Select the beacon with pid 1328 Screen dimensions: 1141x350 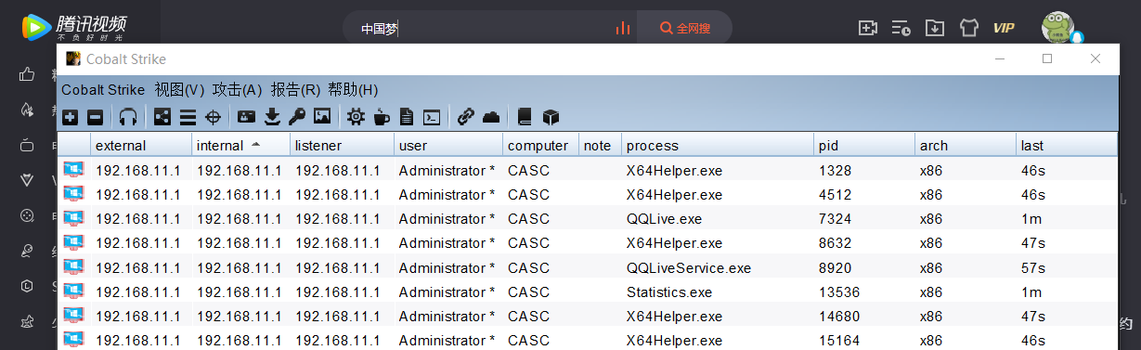(x=588, y=170)
